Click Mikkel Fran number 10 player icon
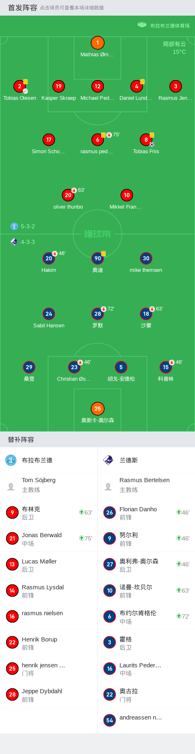 tap(126, 195)
